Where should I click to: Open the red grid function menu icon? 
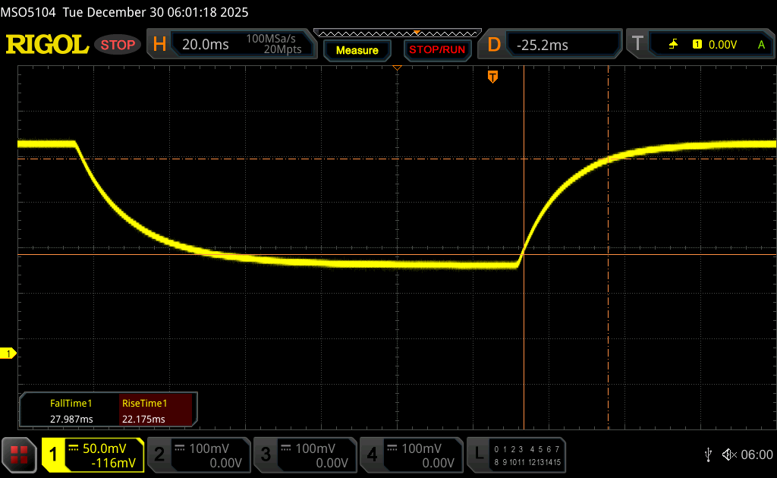coord(19,454)
